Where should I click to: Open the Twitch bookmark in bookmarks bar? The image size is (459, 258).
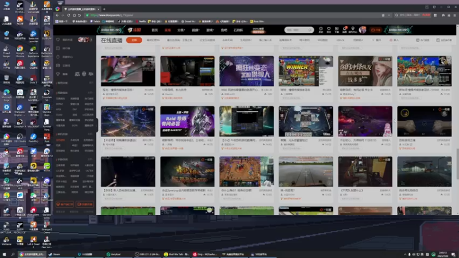[x=95, y=21]
